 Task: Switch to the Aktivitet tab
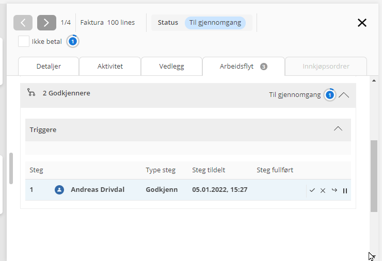point(110,67)
